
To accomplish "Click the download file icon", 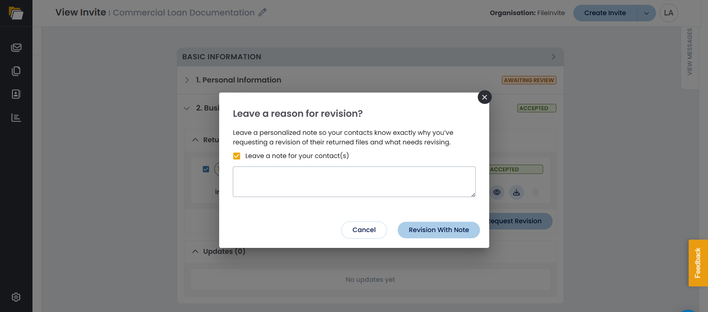I will click(x=516, y=192).
